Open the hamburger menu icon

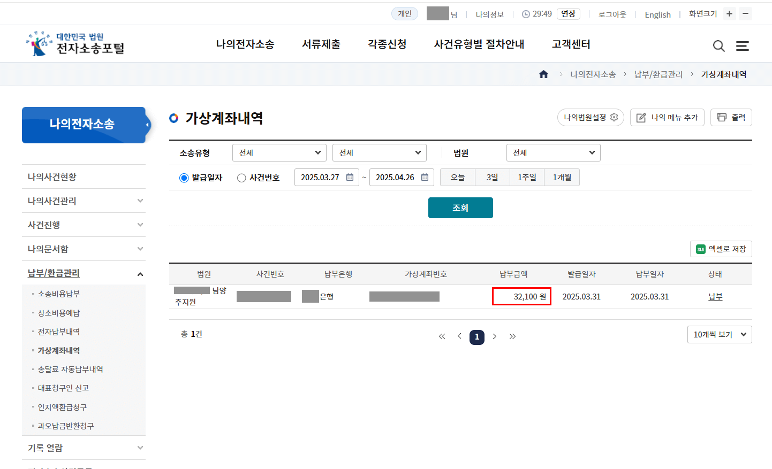click(x=743, y=46)
